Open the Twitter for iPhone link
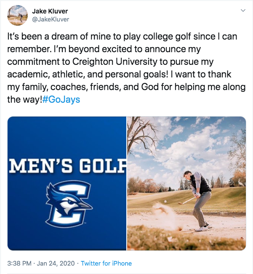 (x=106, y=263)
